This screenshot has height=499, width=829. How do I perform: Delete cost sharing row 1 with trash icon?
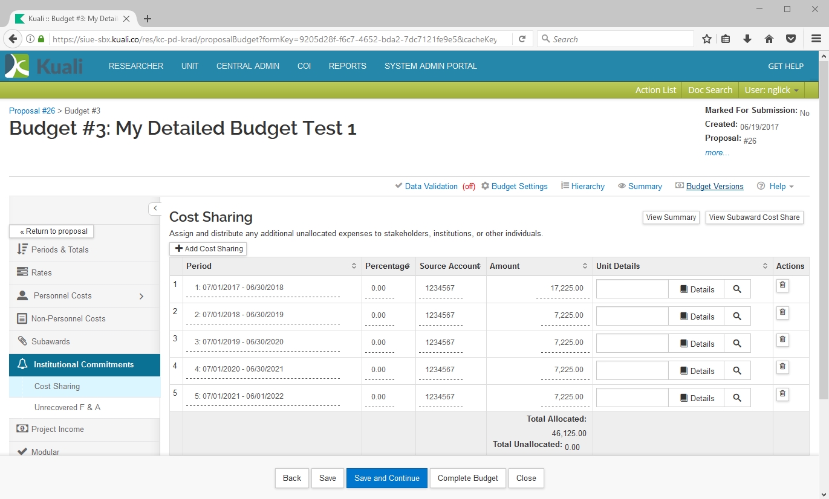pos(782,285)
